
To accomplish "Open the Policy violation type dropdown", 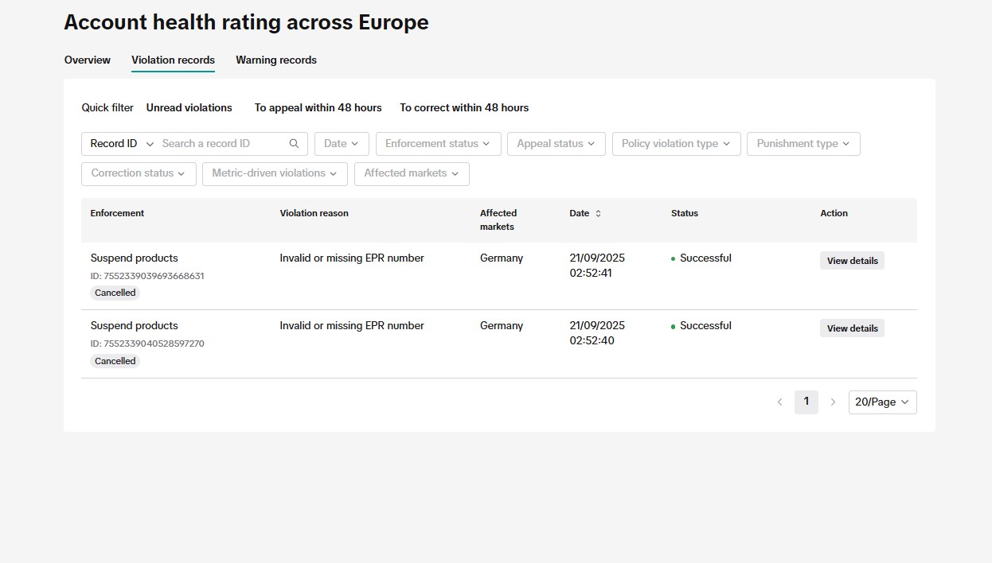I will pyautogui.click(x=676, y=143).
